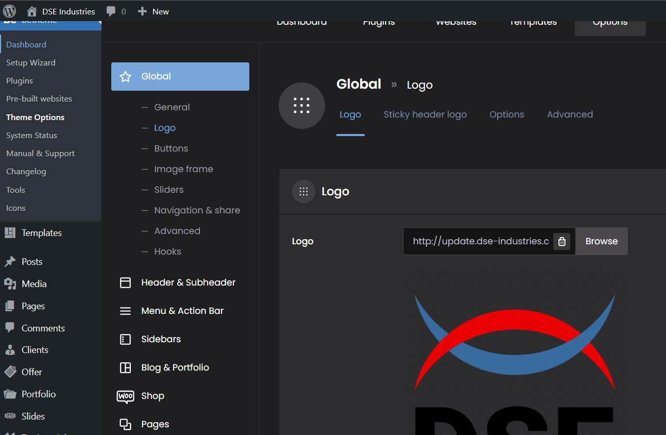Open Navigation & share submenu item
The width and height of the screenshot is (666, 435).
tap(197, 210)
